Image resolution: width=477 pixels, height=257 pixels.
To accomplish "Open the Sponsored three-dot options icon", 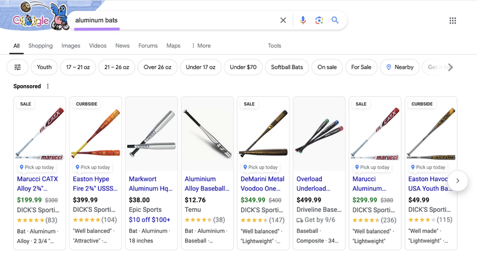I will 48,86.
